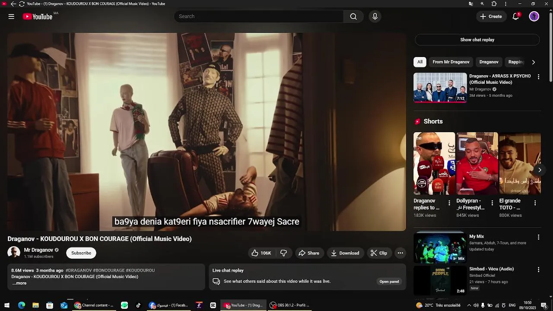Open the YouTube guide hamburger menu
The height and width of the screenshot is (311, 553).
coord(11,16)
